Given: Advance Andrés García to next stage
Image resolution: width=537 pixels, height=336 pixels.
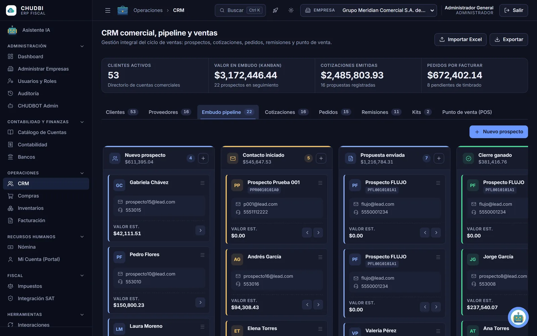Looking at the screenshot, I should tap(318, 305).
